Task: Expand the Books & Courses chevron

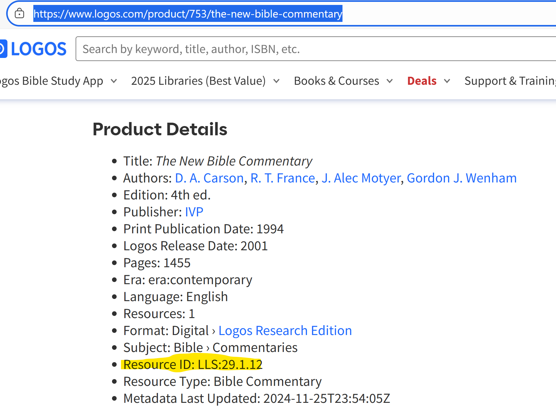Action: coord(390,81)
